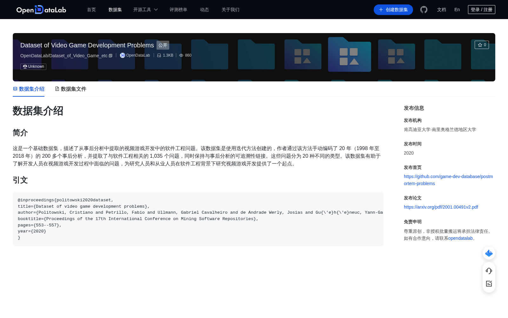The image size is (508, 318).
Task: Open 关于我们 navigation item
Action: coord(231,10)
